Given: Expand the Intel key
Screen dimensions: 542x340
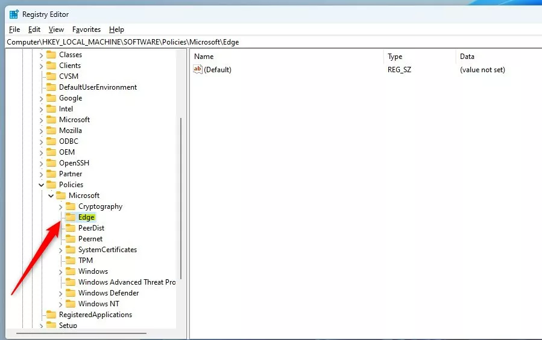Looking at the screenshot, I should pyautogui.click(x=41, y=109).
